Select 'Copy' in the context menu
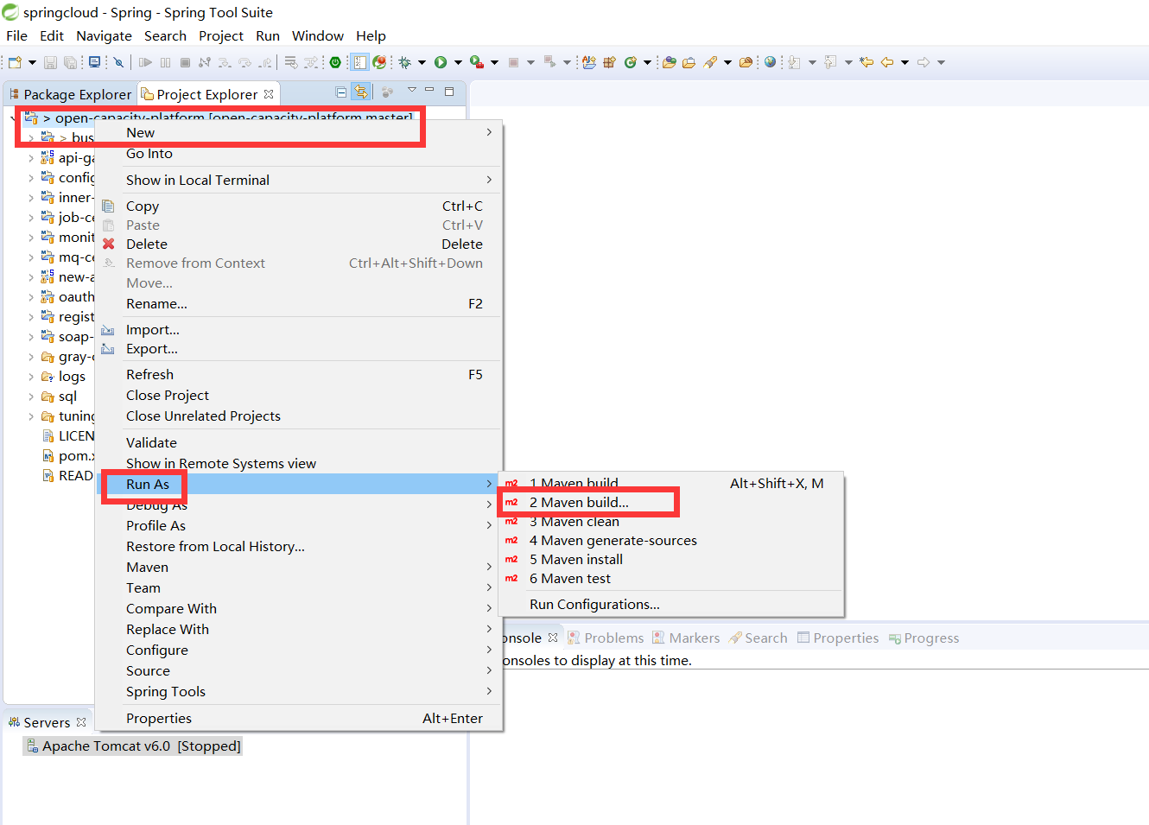This screenshot has height=825, width=1149. pos(143,206)
